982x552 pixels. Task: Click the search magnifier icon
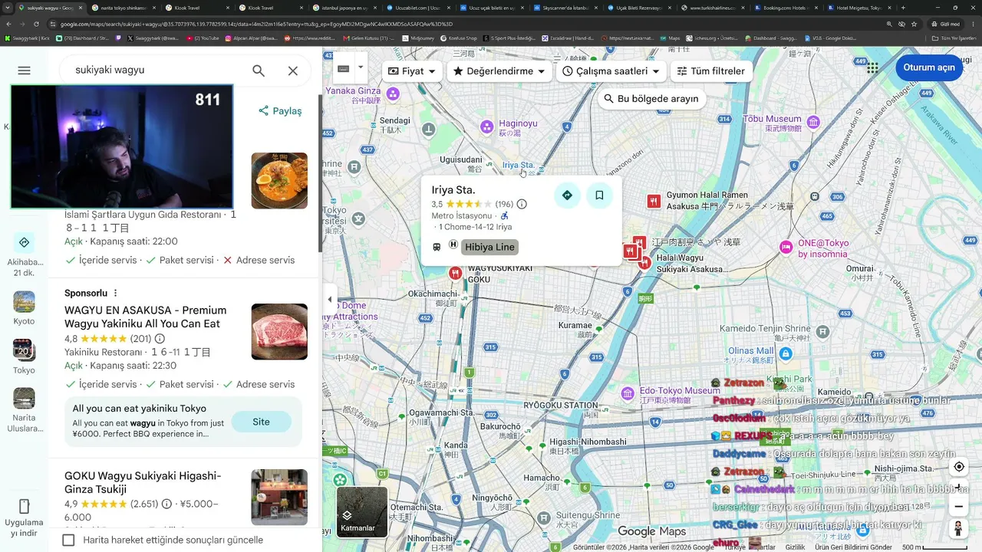[259, 71]
